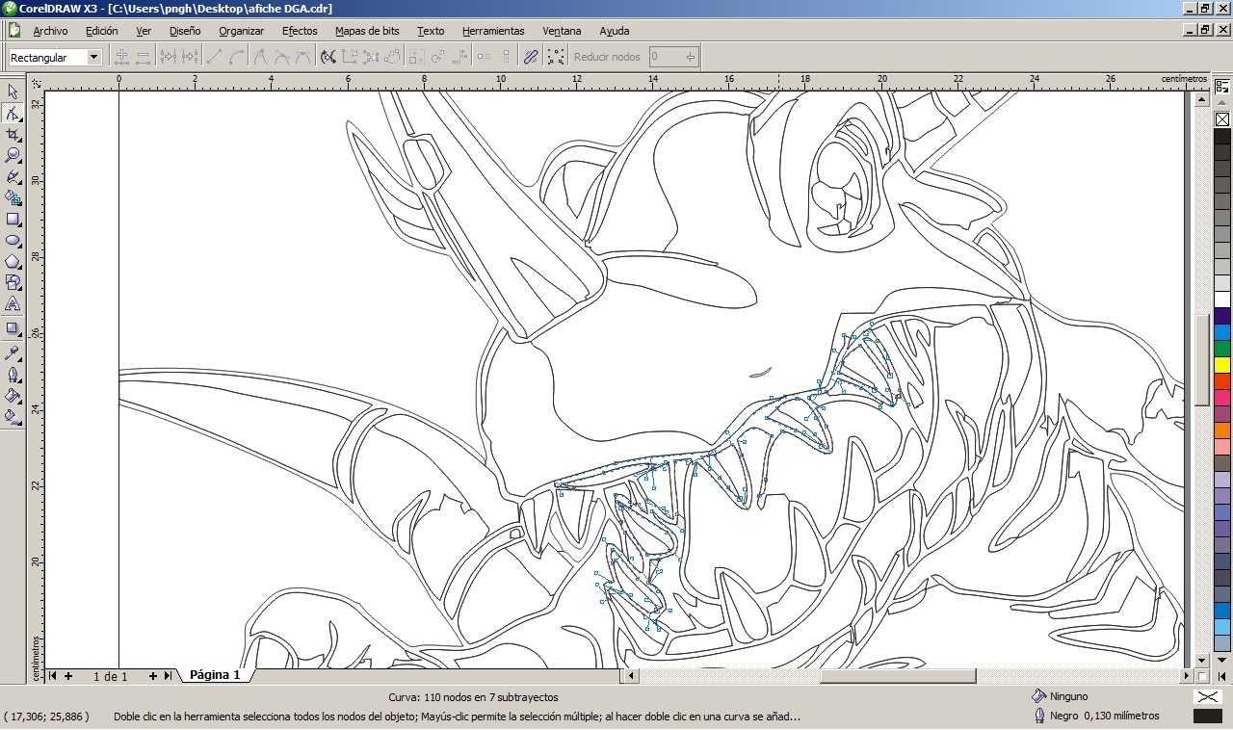Click the Extract subpath button
This screenshot has height=730, width=1233.
[371, 57]
